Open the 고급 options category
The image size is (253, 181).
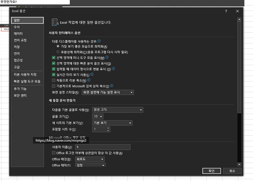[x=27, y=67]
